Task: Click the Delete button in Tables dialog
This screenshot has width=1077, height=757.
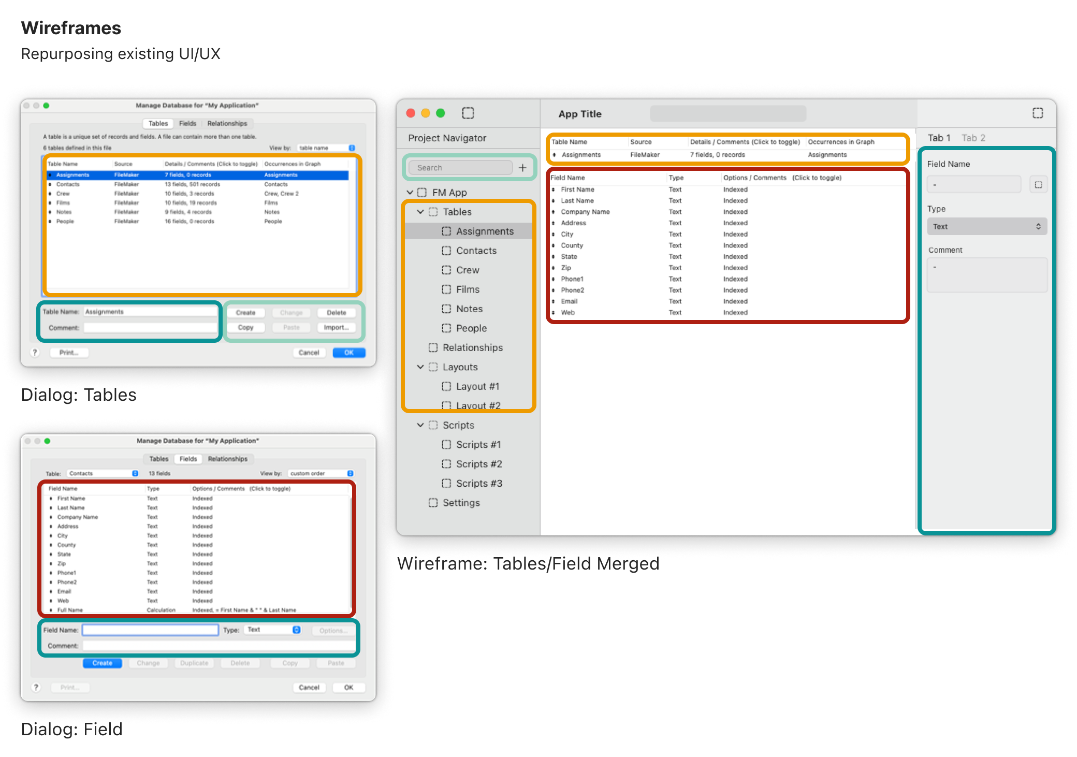Action: pyautogui.click(x=336, y=313)
